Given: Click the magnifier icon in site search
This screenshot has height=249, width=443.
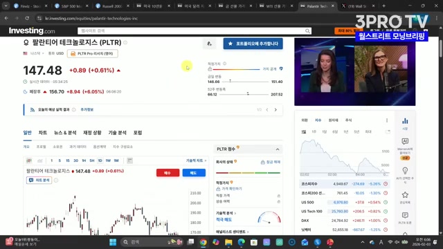Looking at the screenshot, I should 307,30.
